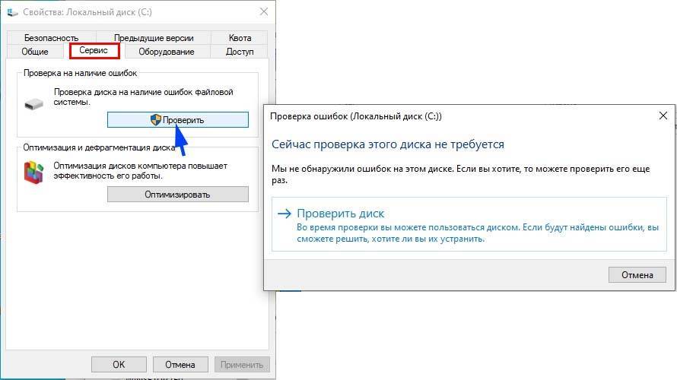Click the Оптимизация и дефрагментация диска label

tap(100, 147)
